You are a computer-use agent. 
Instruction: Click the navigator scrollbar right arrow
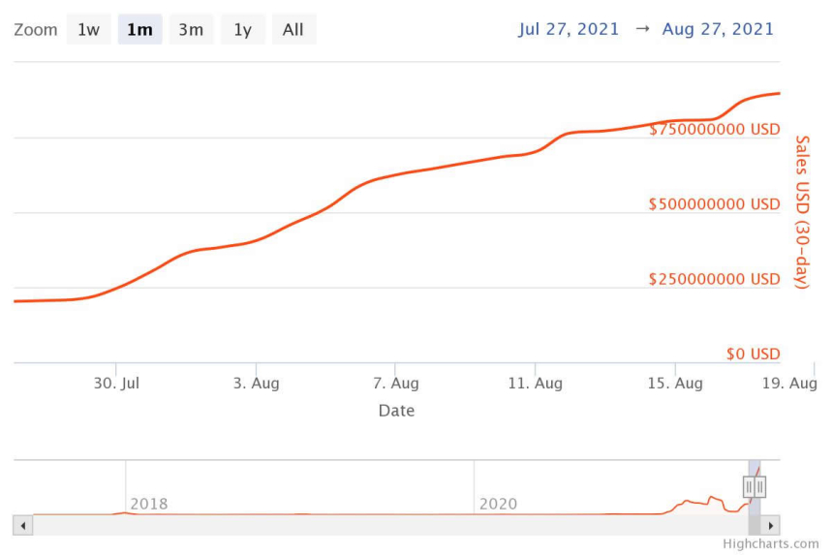point(771,525)
